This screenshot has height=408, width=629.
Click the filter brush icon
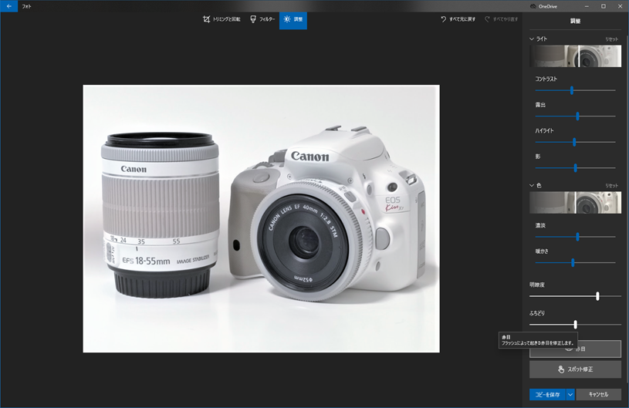(x=253, y=19)
